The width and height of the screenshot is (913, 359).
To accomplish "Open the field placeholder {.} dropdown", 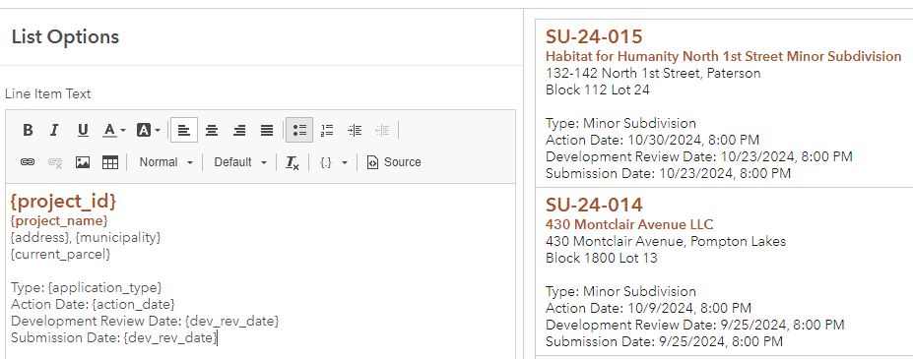I will (x=334, y=161).
